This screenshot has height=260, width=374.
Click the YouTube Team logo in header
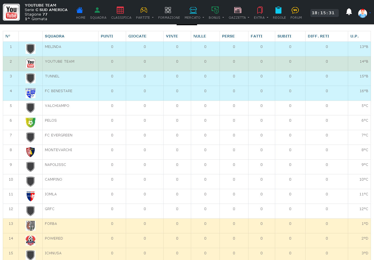[x=11, y=12]
